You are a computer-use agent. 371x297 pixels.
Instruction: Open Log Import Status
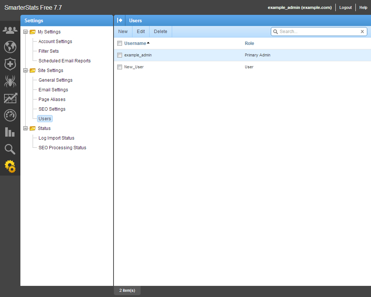(56, 138)
